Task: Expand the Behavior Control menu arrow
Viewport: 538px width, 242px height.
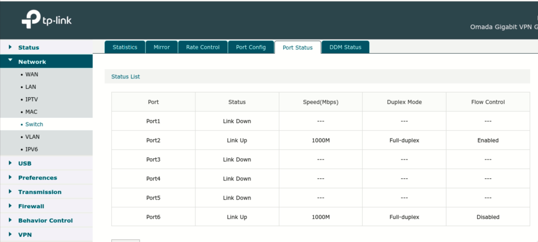Action: 11,220
